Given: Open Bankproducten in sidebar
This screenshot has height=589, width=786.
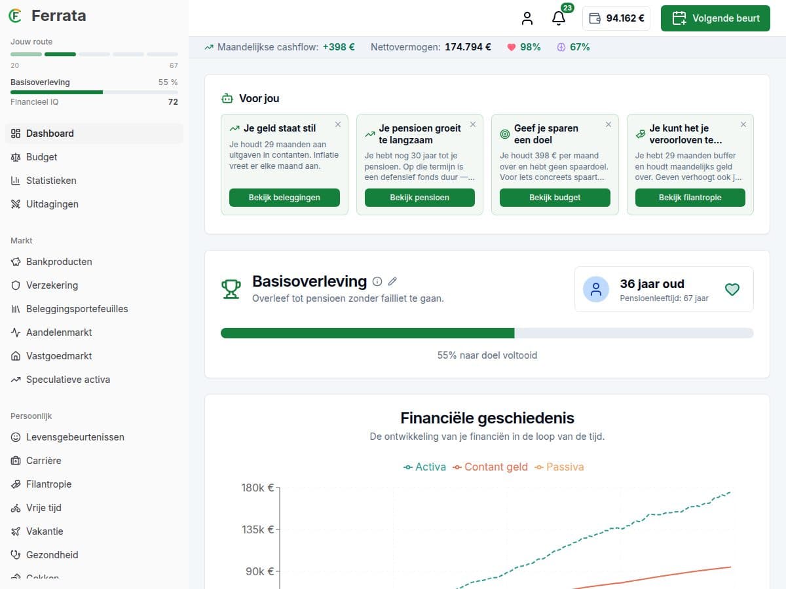Looking at the screenshot, I should tap(94, 262).
